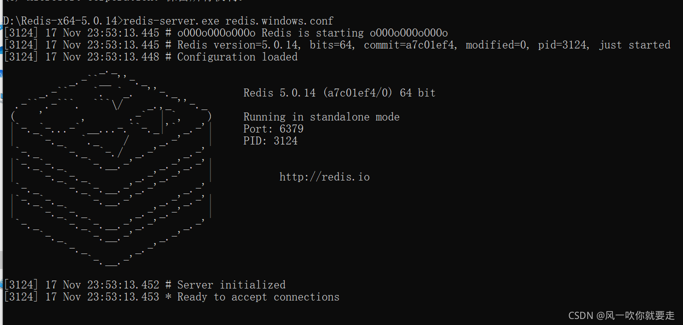Click the 'PID: 3124' line under Port

pyautogui.click(x=271, y=141)
